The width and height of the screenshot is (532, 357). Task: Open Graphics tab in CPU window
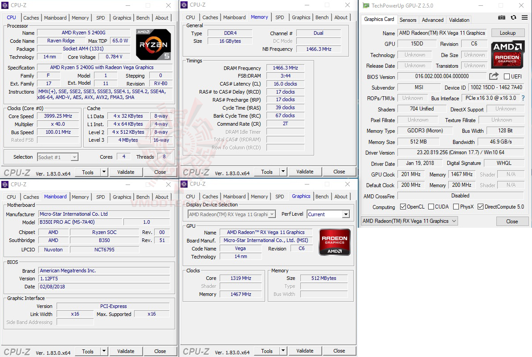coord(122,18)
